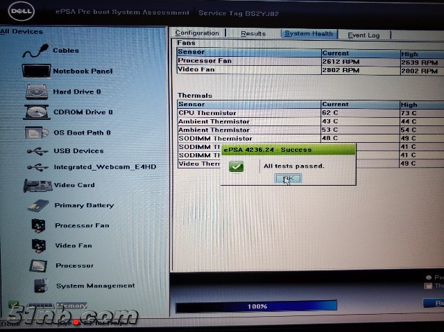Select the Notebook Panel device icon

35,71
